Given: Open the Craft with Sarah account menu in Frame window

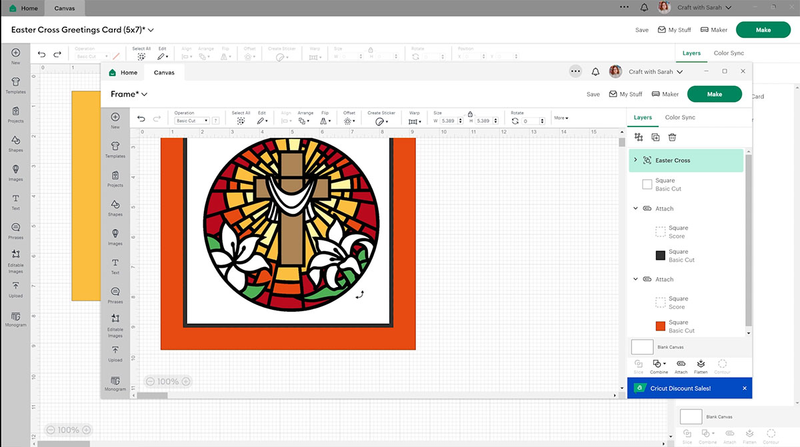Looking at the screenshot, I should (x=655, y=72).
